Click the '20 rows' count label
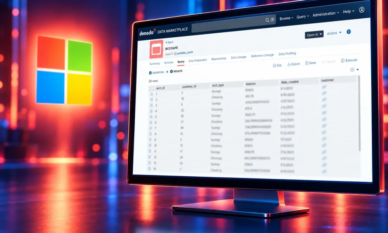 click(x=153, y=81)
